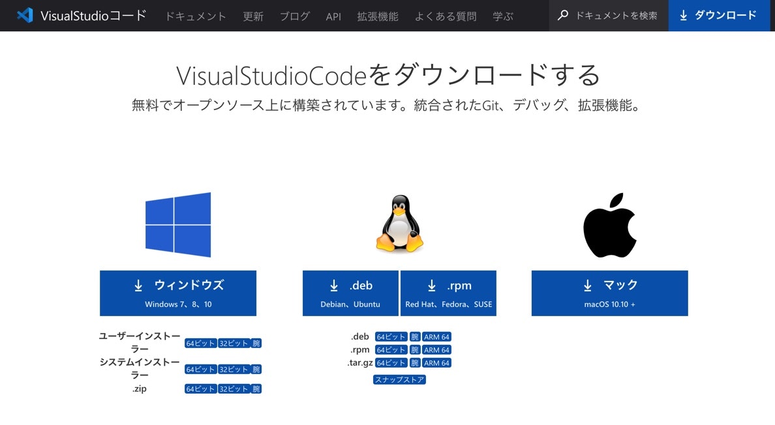Viewport: 775px width, 425px height.
Task: Download the 64ビット Windows .zip
Action: [x=200, y=389]
